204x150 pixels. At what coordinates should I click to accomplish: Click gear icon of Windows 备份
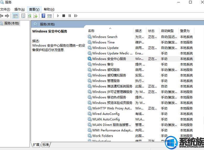coord(89,64)
